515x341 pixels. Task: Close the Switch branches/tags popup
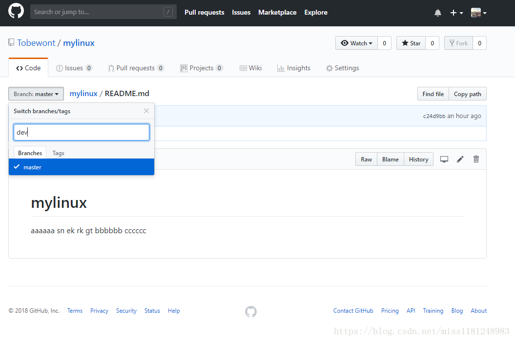point(146,111)
